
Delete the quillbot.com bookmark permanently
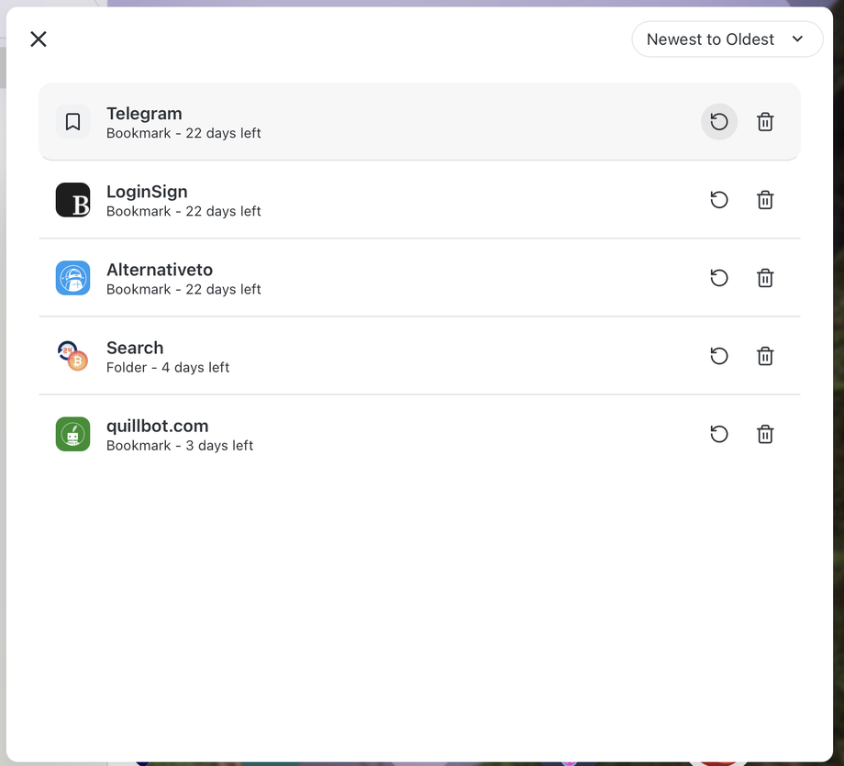click(x=765, y=434)
